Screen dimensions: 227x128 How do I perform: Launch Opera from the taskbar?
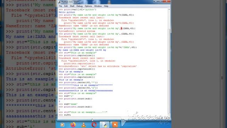[94, 125]
